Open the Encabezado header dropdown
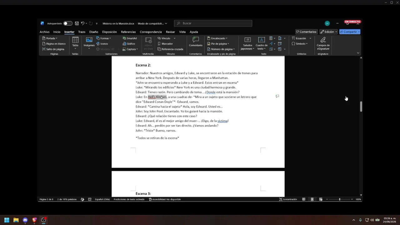 click(x=217, y=38)
